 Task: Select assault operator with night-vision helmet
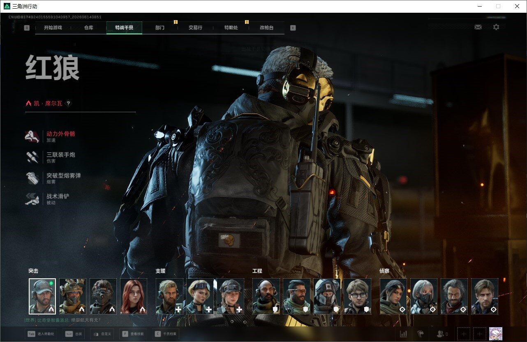[103, 296]
